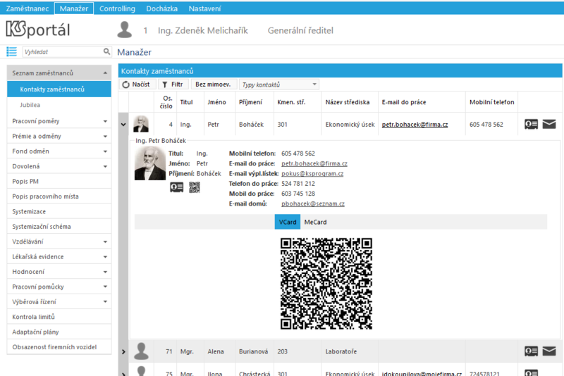Open vCard icon in Burianová row
This screenshot has height=376, width=564.
[531, 351]
